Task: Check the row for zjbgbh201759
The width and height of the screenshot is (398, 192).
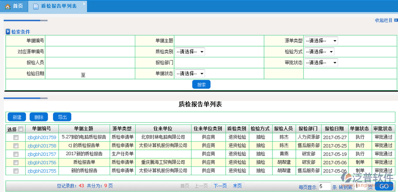Action: tap(16, 137)
